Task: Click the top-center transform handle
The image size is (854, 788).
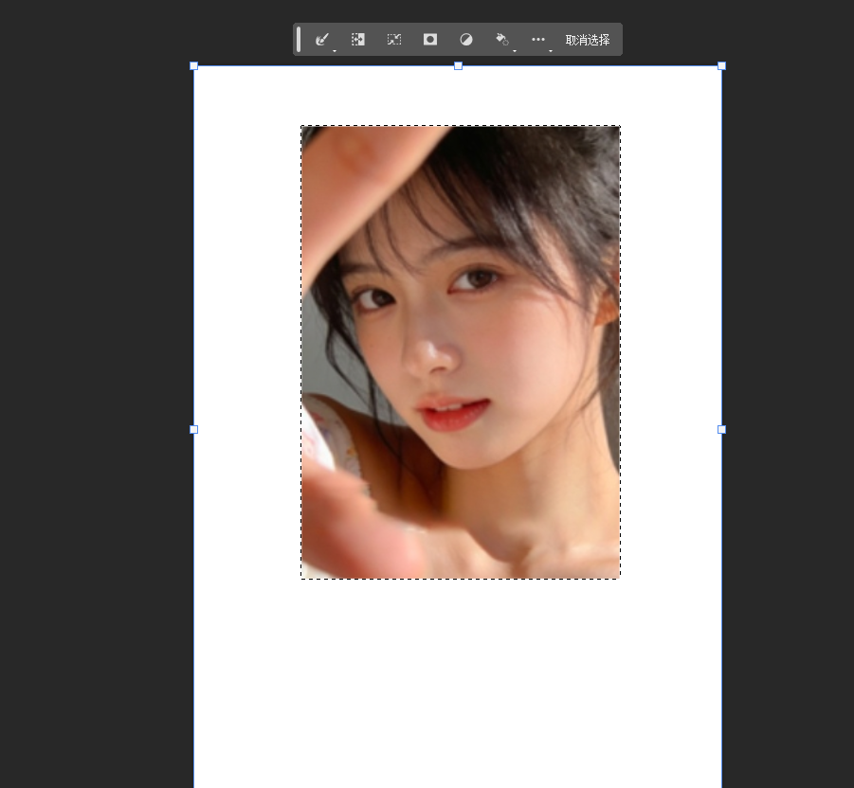Action: (459, 66)
